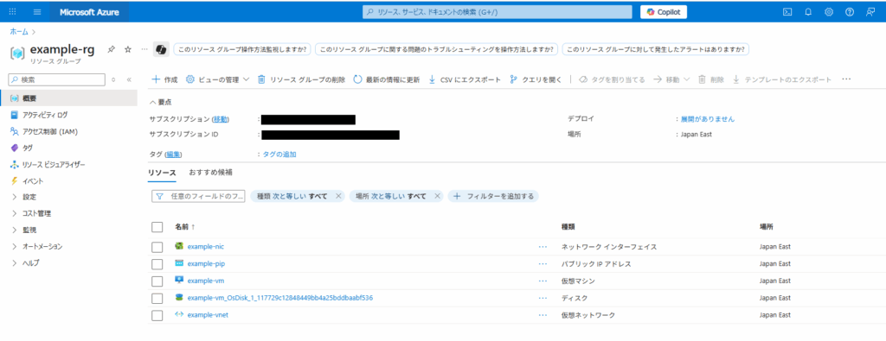Click フィルターを追加する
The height and width of the screenshot is (341, 886).
tap(494, 196)
